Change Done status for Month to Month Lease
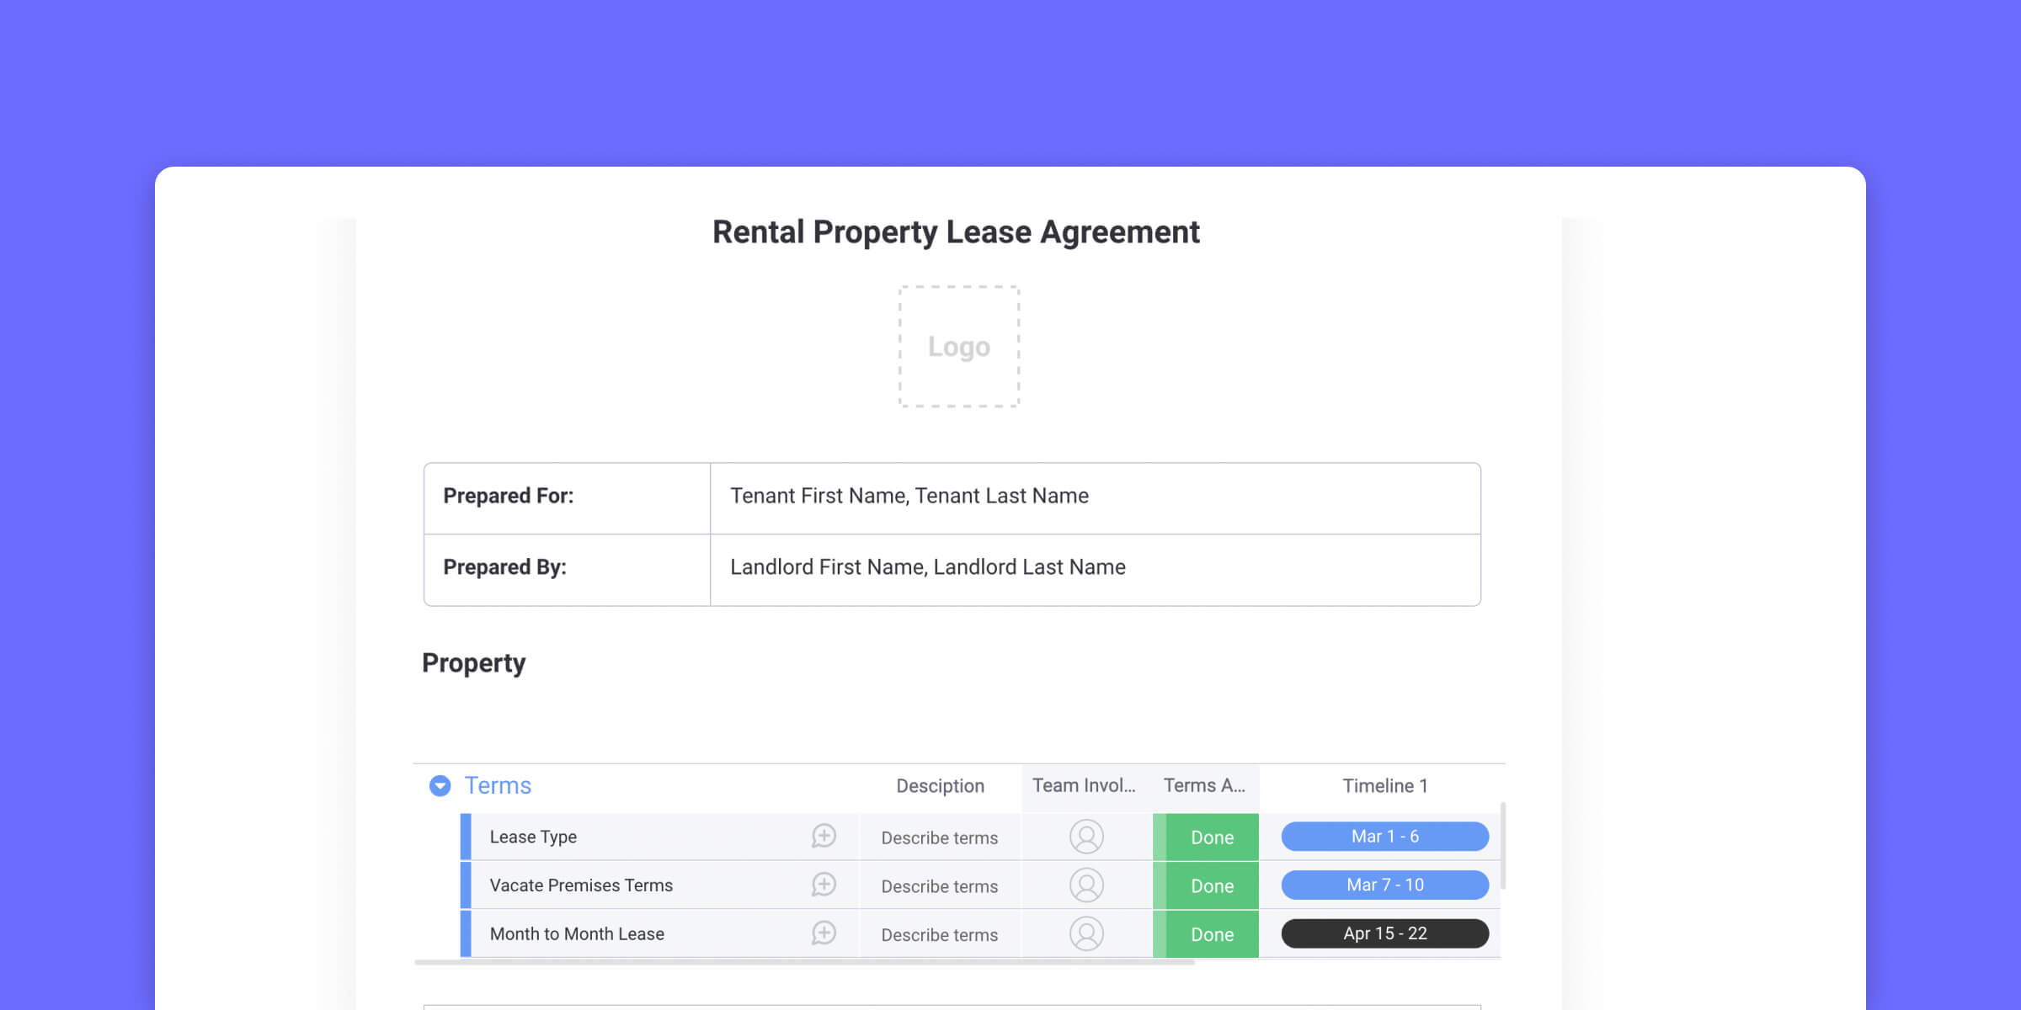 pyautogui.click(x=1211, y=934)
